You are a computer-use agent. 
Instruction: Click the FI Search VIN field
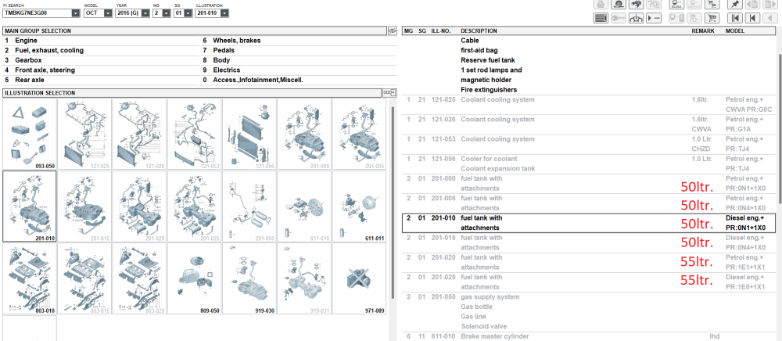pos(37,13)
